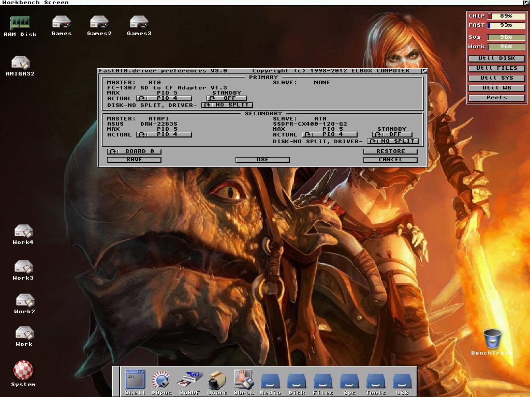Click the CHIP memory gauge at 89%

(506, 16)
